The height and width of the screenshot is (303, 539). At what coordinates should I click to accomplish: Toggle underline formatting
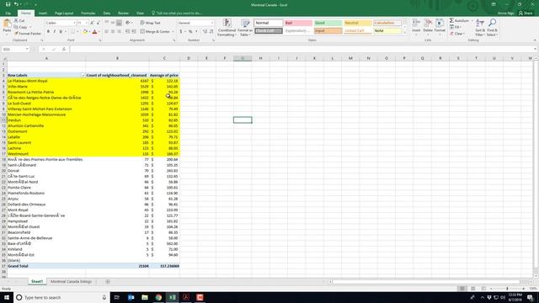point(61,32)
